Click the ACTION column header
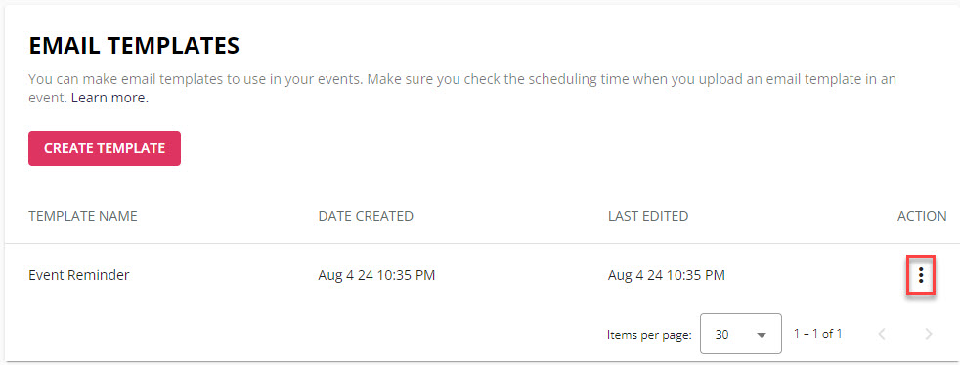960x365 pixels. [922, 216]
